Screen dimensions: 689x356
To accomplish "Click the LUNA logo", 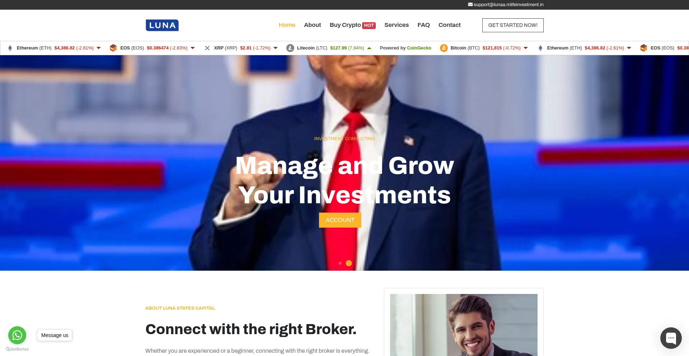I will [162, 25].
